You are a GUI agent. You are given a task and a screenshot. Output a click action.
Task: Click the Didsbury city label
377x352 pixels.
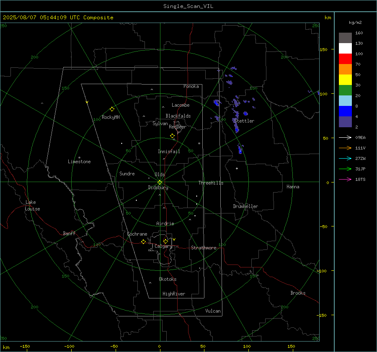pos(158,188)
